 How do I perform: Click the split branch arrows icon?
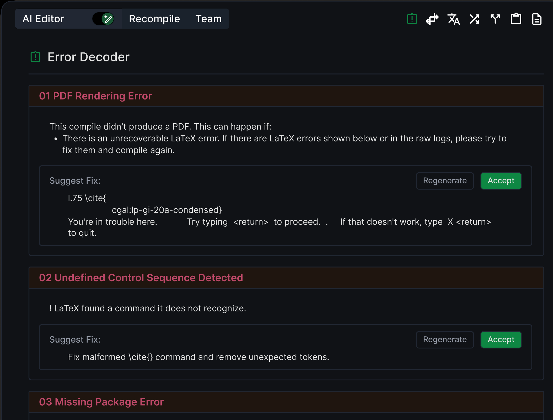(495, 19)
